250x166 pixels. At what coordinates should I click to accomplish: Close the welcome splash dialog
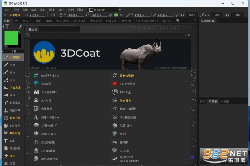click(189, 35)
